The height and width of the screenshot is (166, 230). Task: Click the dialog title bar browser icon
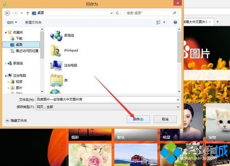[5, 4]
